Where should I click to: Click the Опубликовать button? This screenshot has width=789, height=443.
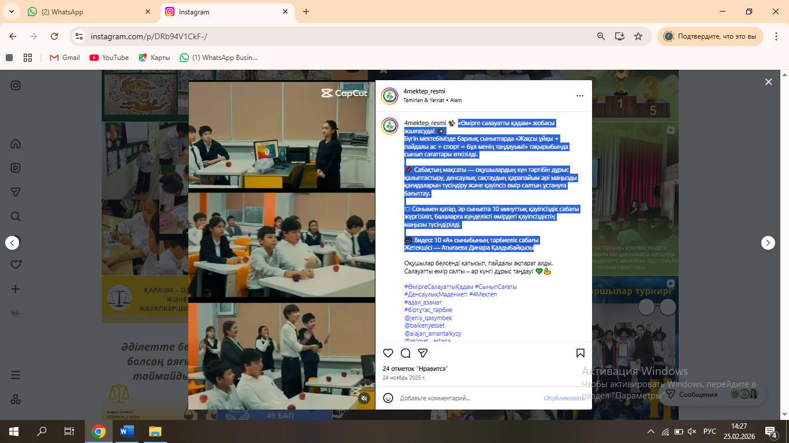coord(564,398)
